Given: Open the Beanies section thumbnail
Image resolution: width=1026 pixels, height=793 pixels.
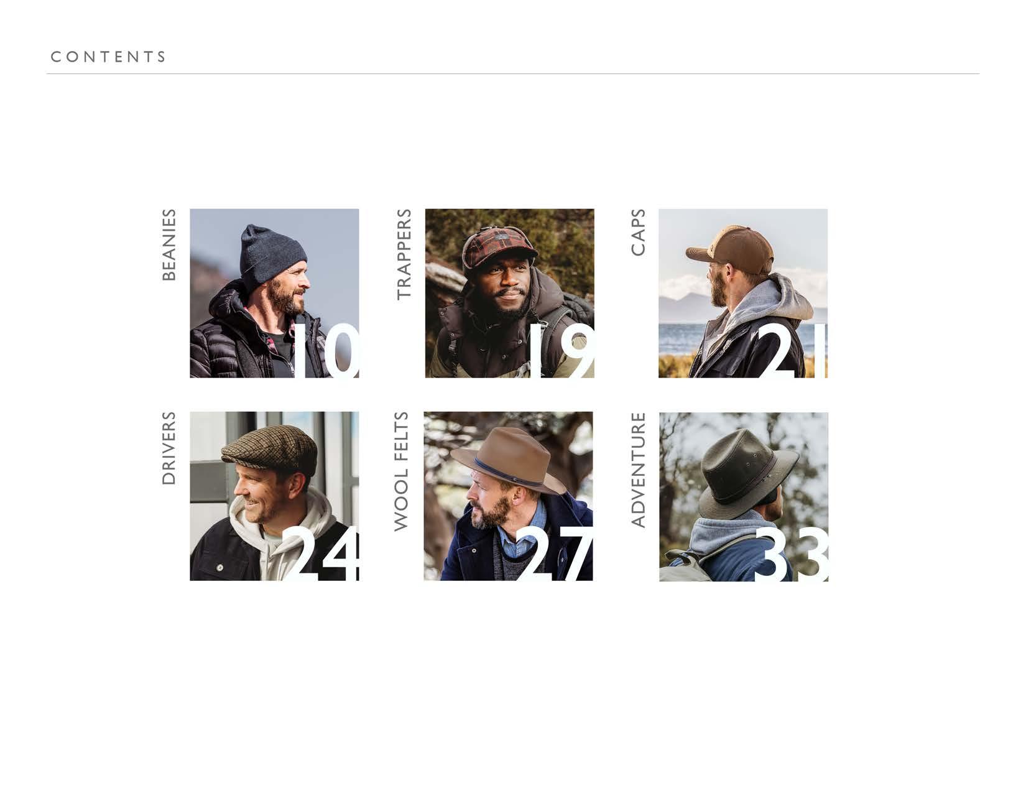Looking at the screenshot, I should tap(274, 293).
